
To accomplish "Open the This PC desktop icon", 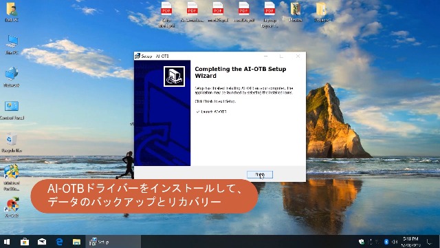I will point(12,44).
